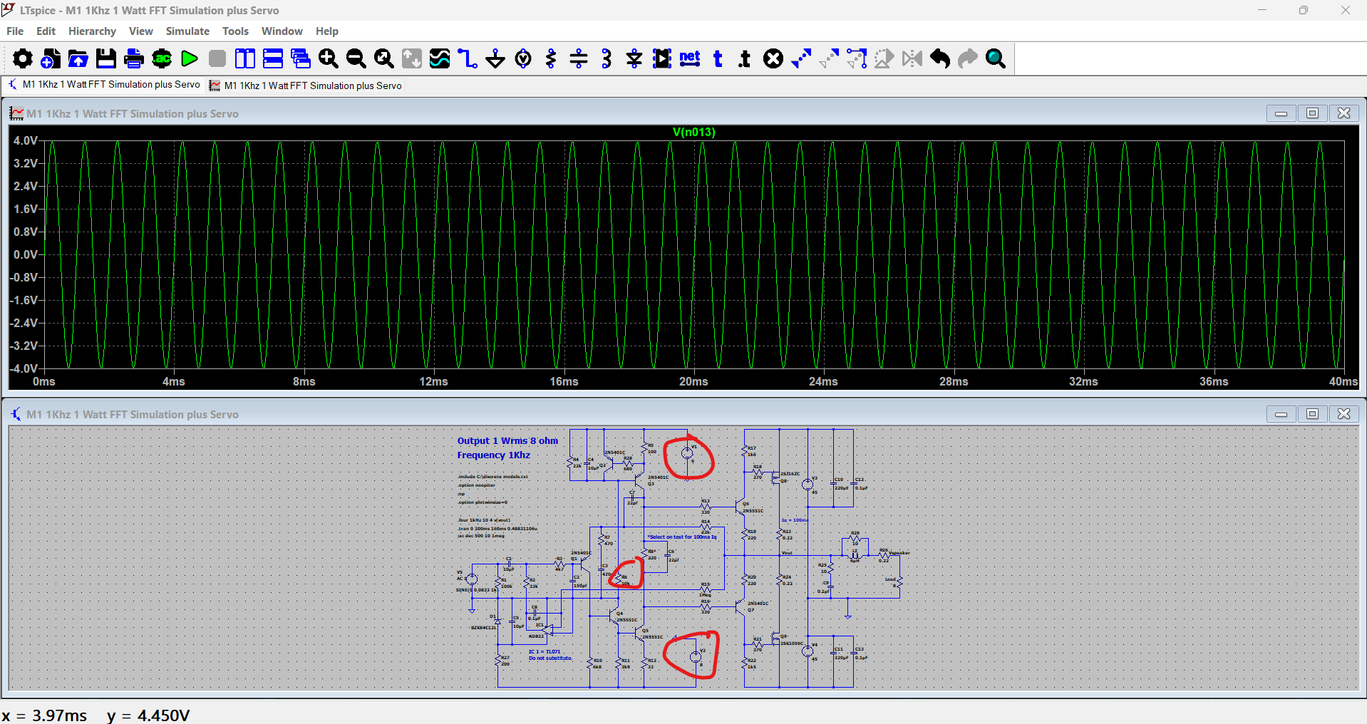The height and width of the screenshot is (724, 1367).
Task: Print using the printer icon
Action: pos(134,58)
